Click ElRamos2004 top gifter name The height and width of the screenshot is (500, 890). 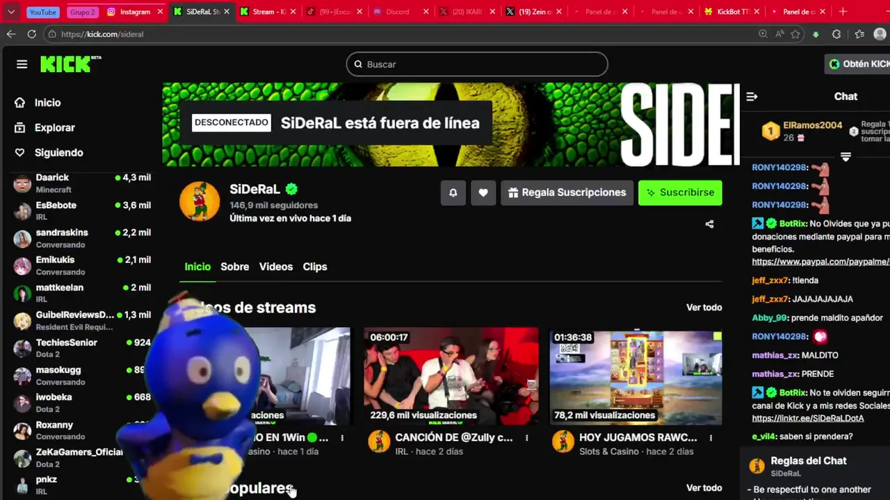click(812, 126)
